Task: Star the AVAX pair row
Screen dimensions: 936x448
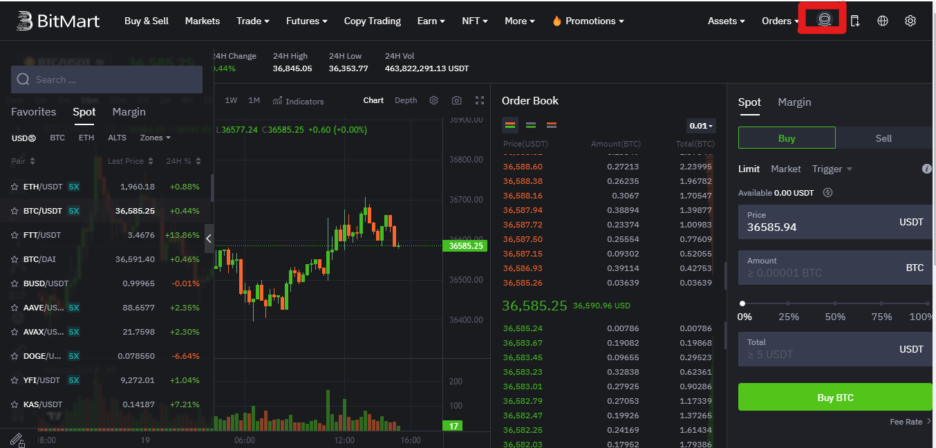Action: [15, 332]
